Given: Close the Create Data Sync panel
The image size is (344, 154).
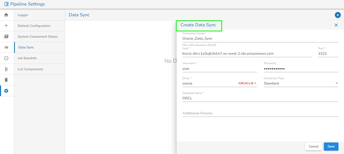Looking at the screenshot, I should (336, 25).
